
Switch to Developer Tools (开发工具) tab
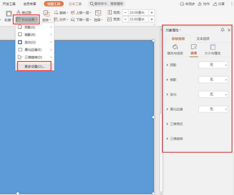point(9,4)
